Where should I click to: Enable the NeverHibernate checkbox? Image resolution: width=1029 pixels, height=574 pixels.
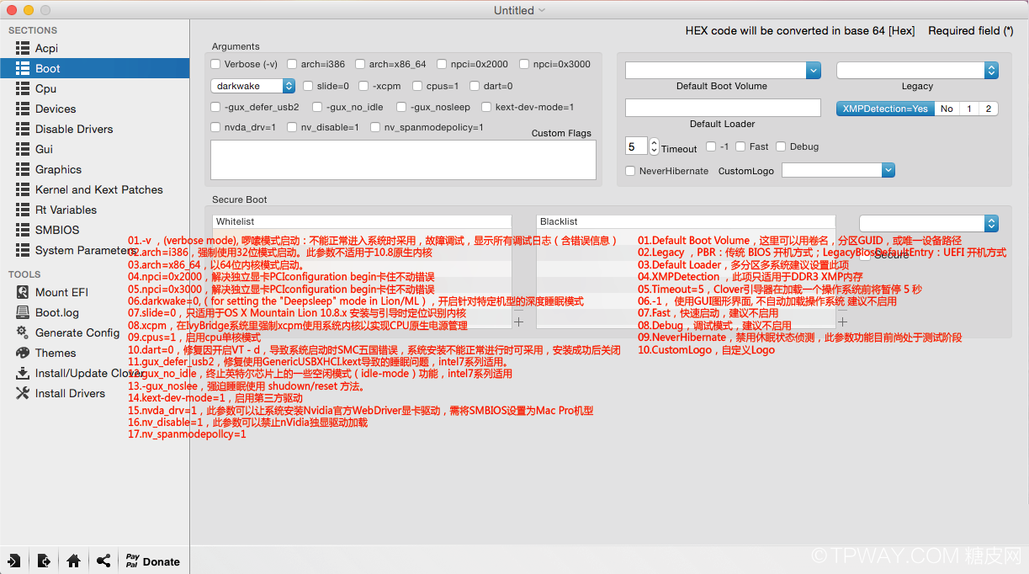[630, 171]
